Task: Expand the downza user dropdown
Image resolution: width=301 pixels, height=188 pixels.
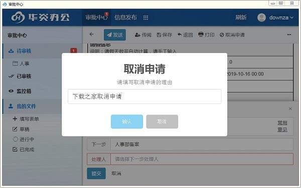Action: coord(281,17)
